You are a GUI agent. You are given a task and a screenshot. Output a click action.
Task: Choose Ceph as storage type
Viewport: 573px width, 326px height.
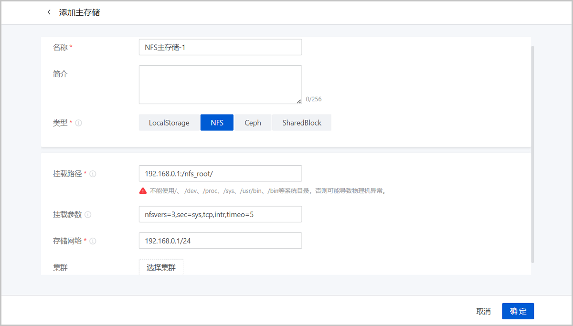coord(253,123)
